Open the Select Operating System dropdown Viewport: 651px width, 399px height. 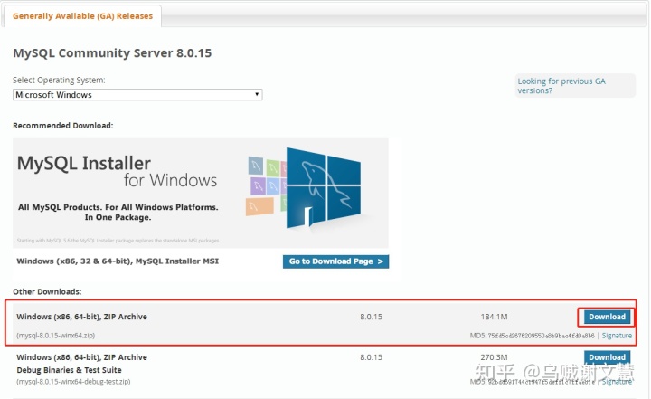(137, 95)
